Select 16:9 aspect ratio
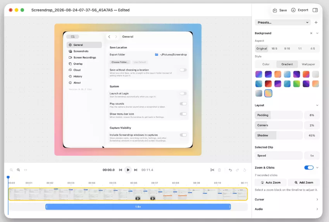This screenshot has height=222, width=329. (274, 48)
